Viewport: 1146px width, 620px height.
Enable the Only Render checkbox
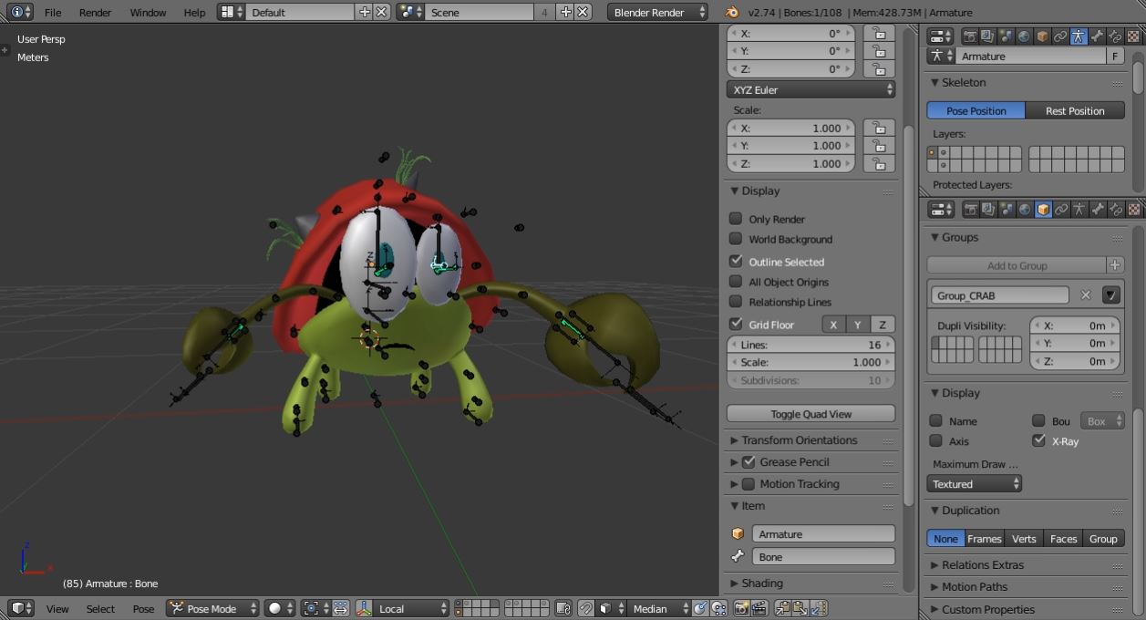coord(736,219)
